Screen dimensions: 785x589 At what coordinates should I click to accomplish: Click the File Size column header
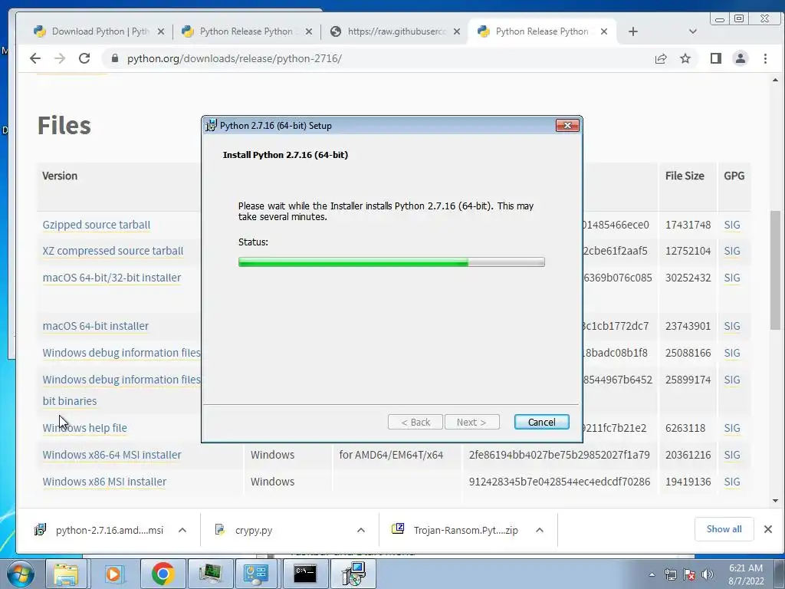pyautogui.click(x=685, y=176)
